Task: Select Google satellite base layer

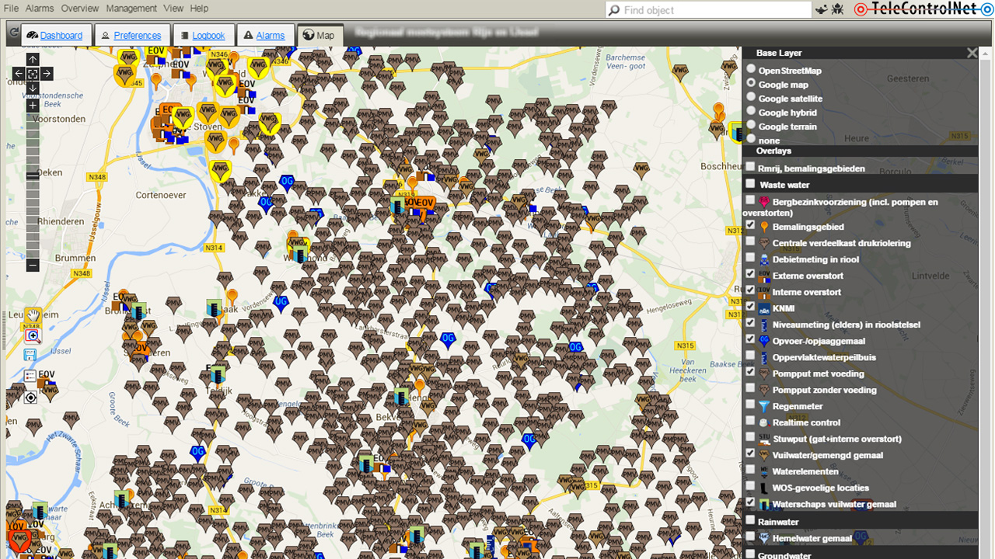Action: (751, 96)
